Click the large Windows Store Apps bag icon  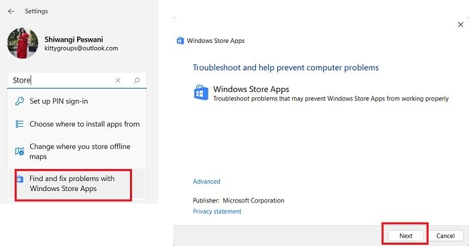[x=201, y=93]
